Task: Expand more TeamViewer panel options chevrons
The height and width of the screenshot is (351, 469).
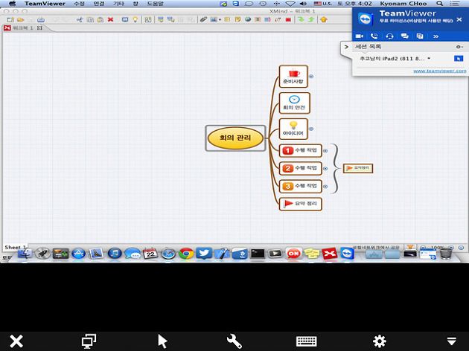Action: point(435,36)
